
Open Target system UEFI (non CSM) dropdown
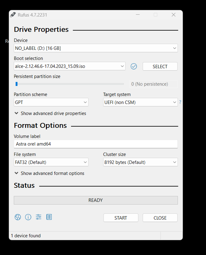[x=140, y=102]
